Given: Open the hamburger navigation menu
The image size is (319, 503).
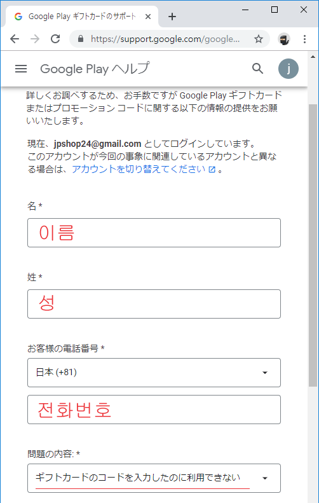Looking at the screenshot, I should click(x=21, y=69).
